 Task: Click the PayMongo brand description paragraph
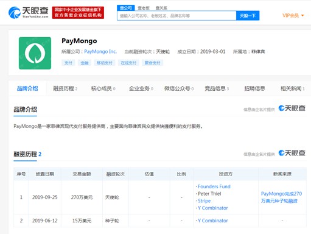(108, 126)
